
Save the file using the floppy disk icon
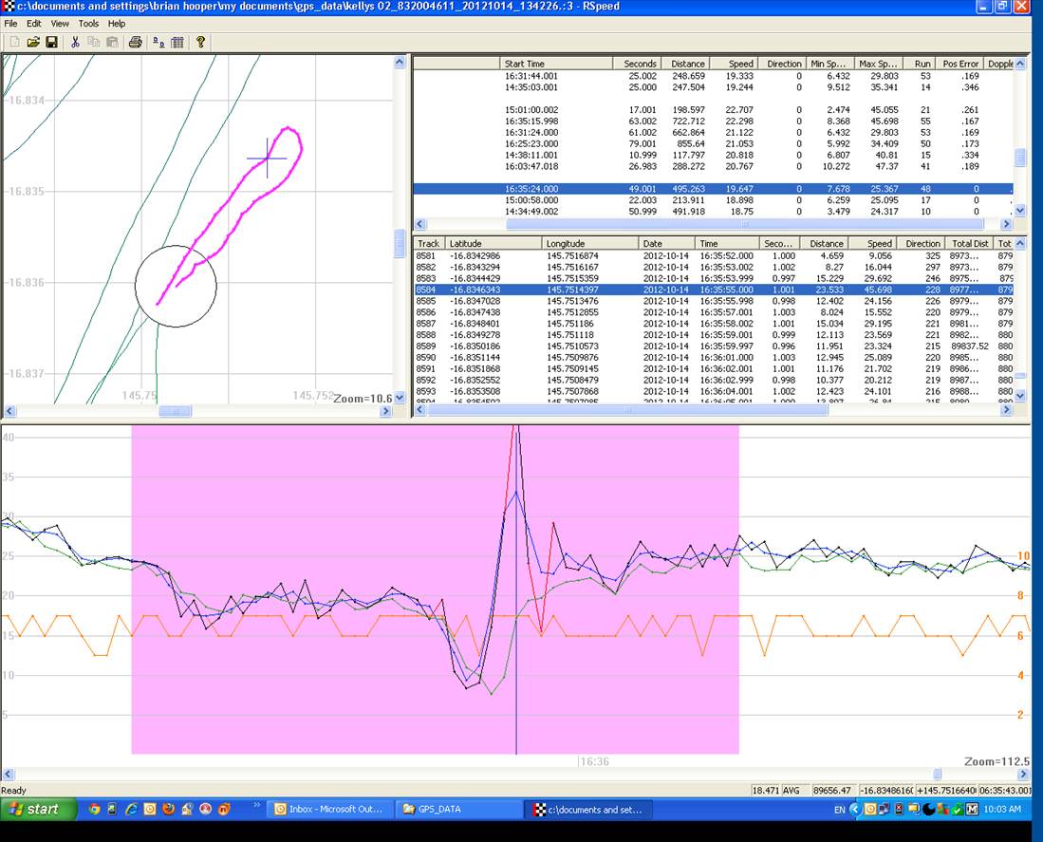(51, 42)
